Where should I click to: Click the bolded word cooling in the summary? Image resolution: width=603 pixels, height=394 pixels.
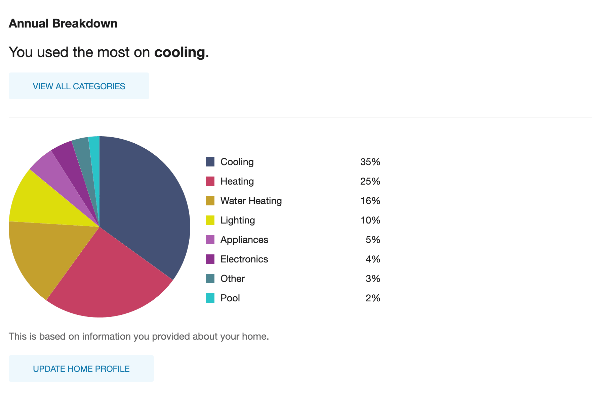(179, 52)
